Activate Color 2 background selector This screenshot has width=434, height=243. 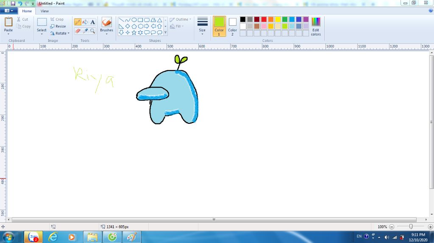tap(233, 27)
